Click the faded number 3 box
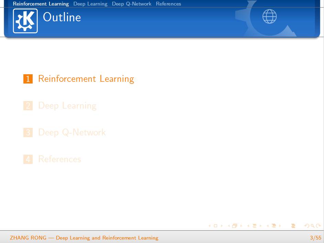 [28, 132]
